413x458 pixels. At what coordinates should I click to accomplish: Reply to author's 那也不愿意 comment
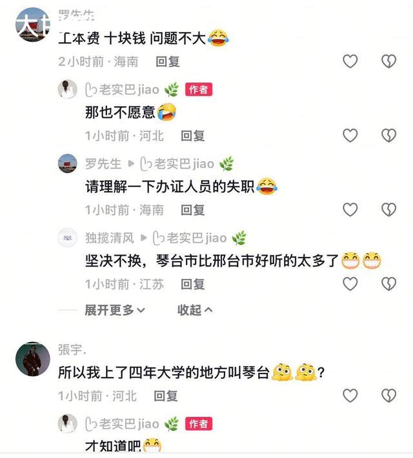tap(192, 136)
